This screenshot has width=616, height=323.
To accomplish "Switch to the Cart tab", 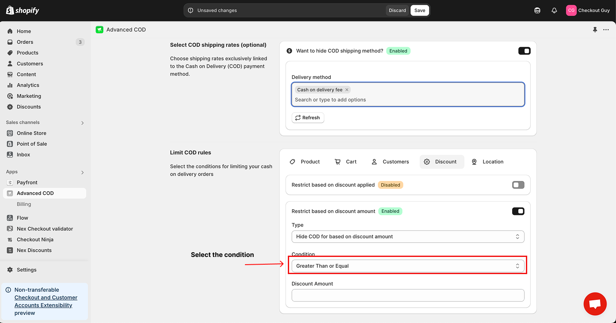I will click(346, 162).
